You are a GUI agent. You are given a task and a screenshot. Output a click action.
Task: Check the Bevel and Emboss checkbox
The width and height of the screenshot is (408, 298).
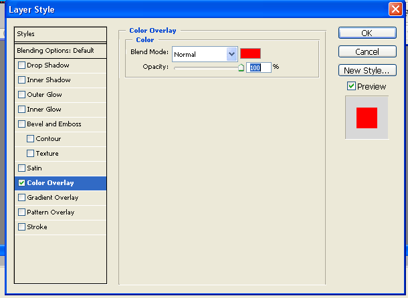click(x=21, y=124)
